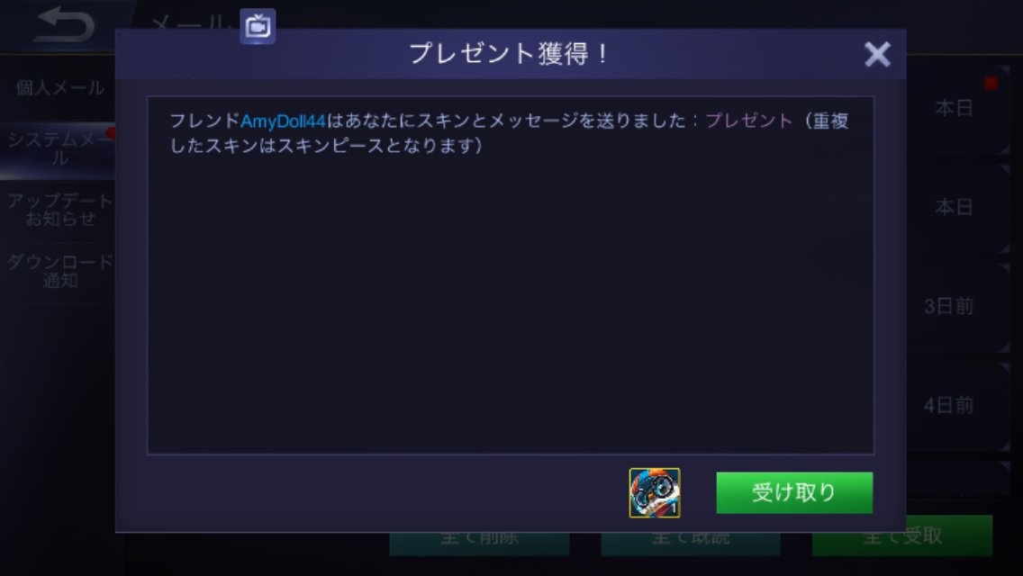
Task: Mark all read with 全て既読
Action: (x=691, y=544)
